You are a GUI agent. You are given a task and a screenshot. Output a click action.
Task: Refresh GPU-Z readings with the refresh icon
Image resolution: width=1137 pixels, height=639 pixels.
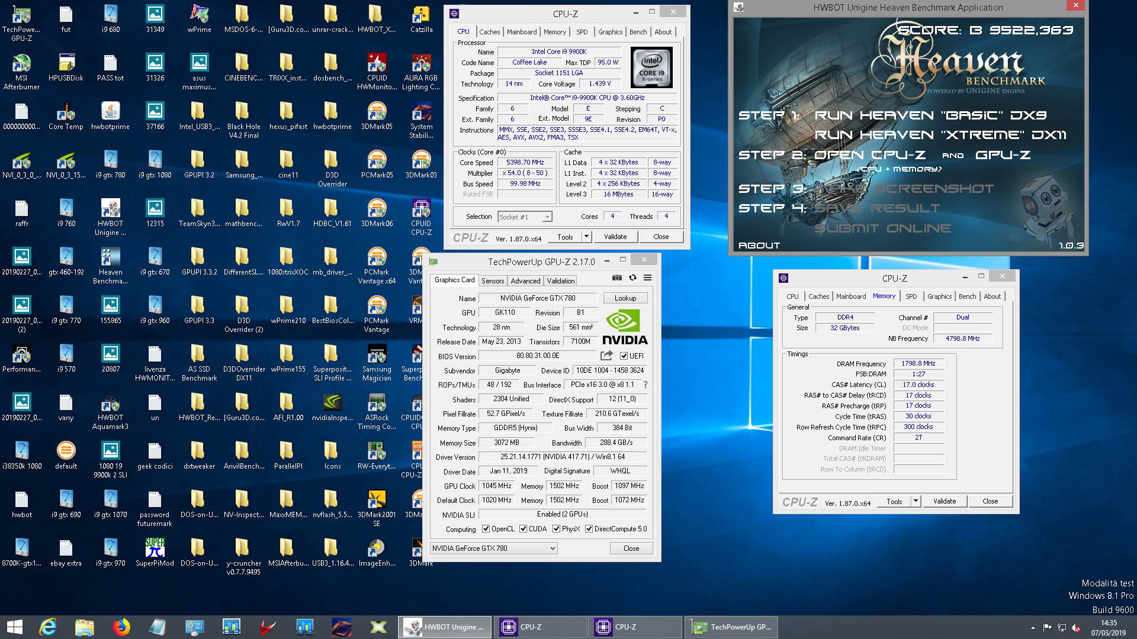tap(632, 277)
